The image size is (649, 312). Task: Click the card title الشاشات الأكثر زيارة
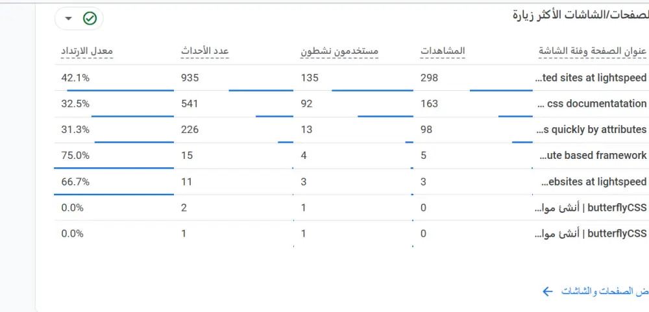(581, 16)
